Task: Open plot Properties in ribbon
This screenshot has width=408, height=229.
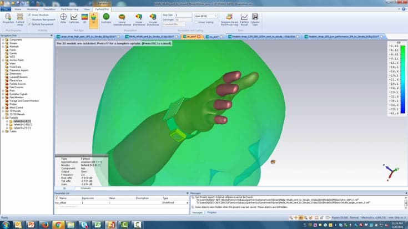Action: (8, 18)
